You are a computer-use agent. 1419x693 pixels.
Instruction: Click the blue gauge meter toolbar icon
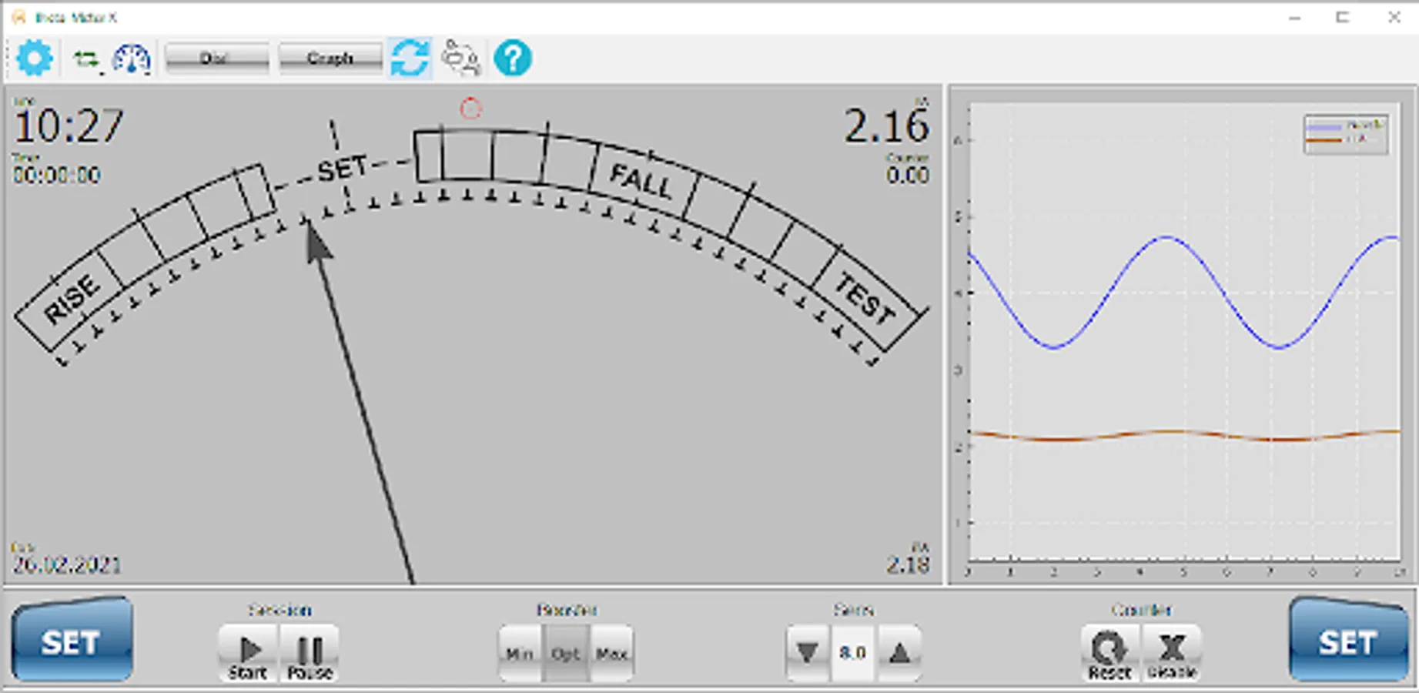pyautogui.click(x=131, y=59)
